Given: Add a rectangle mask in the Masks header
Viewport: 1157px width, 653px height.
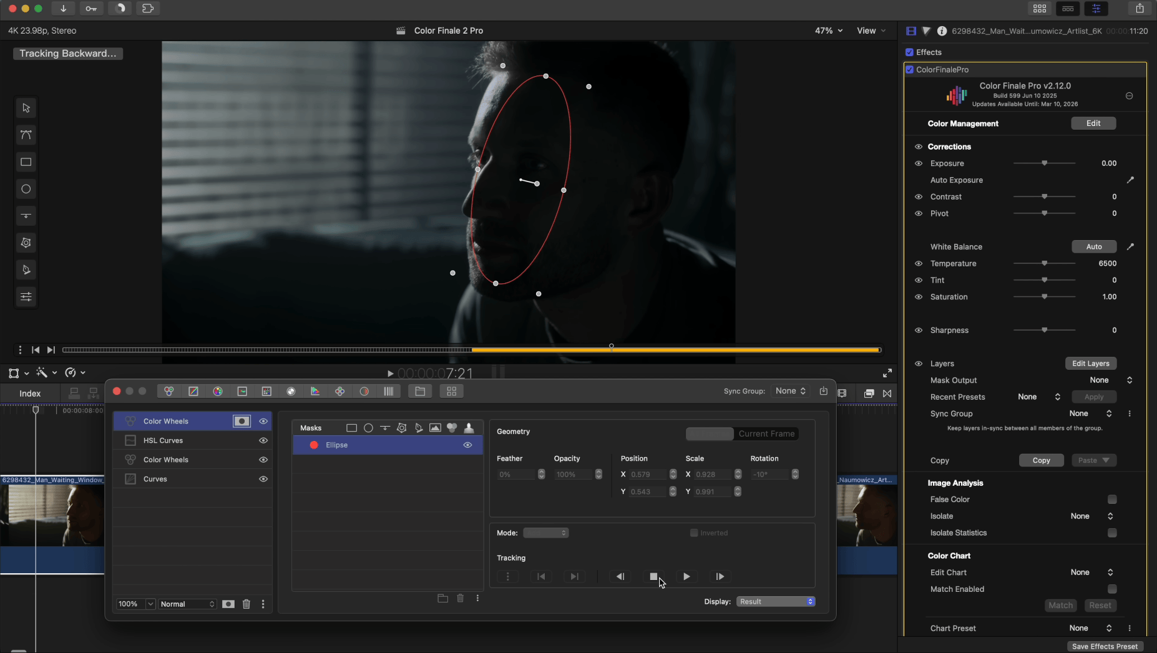Looking at the screenshot, I should (351, 428).
